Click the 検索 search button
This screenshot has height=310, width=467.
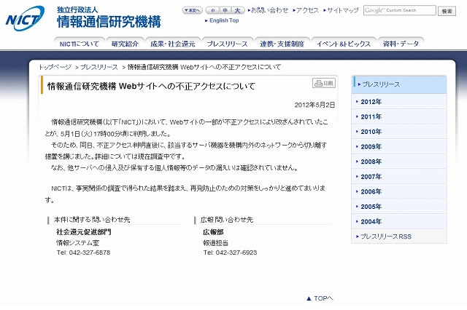pos(447,11)
